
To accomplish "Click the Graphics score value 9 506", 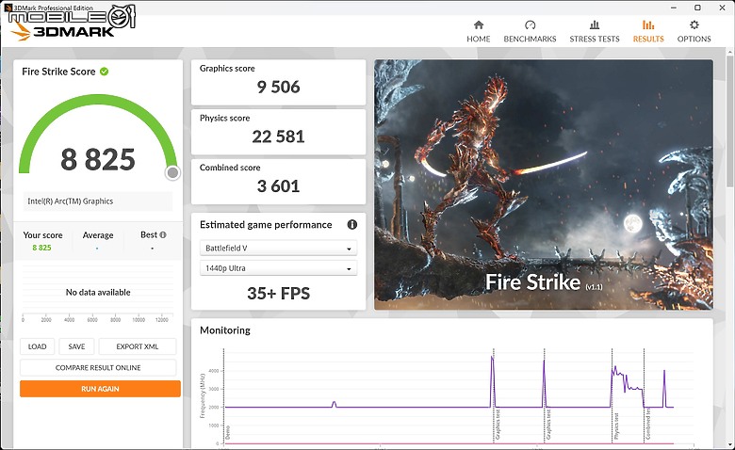I will pyautogui.click(x=278, y=88).
